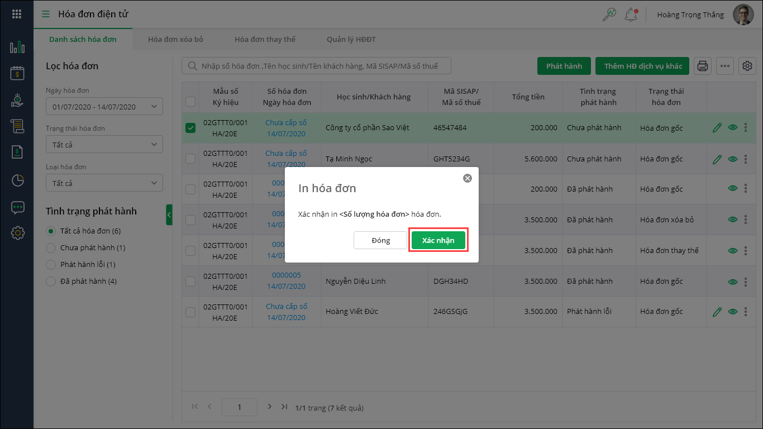Open the three-dot more options button in toolbar

point(725,66)
